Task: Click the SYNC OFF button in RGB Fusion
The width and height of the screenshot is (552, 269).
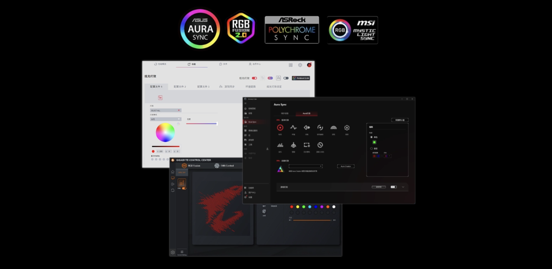Action: (x=182, y=173)
